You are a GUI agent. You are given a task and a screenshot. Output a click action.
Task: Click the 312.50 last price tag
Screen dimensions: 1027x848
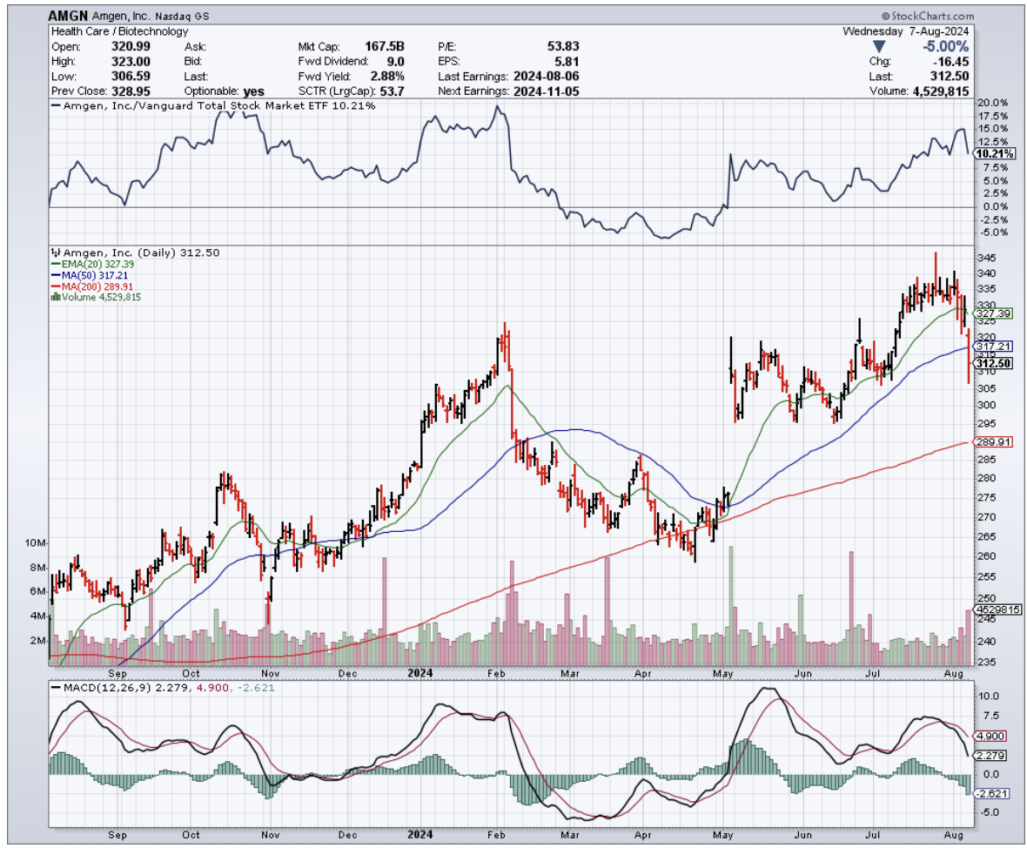pos(991,363)
